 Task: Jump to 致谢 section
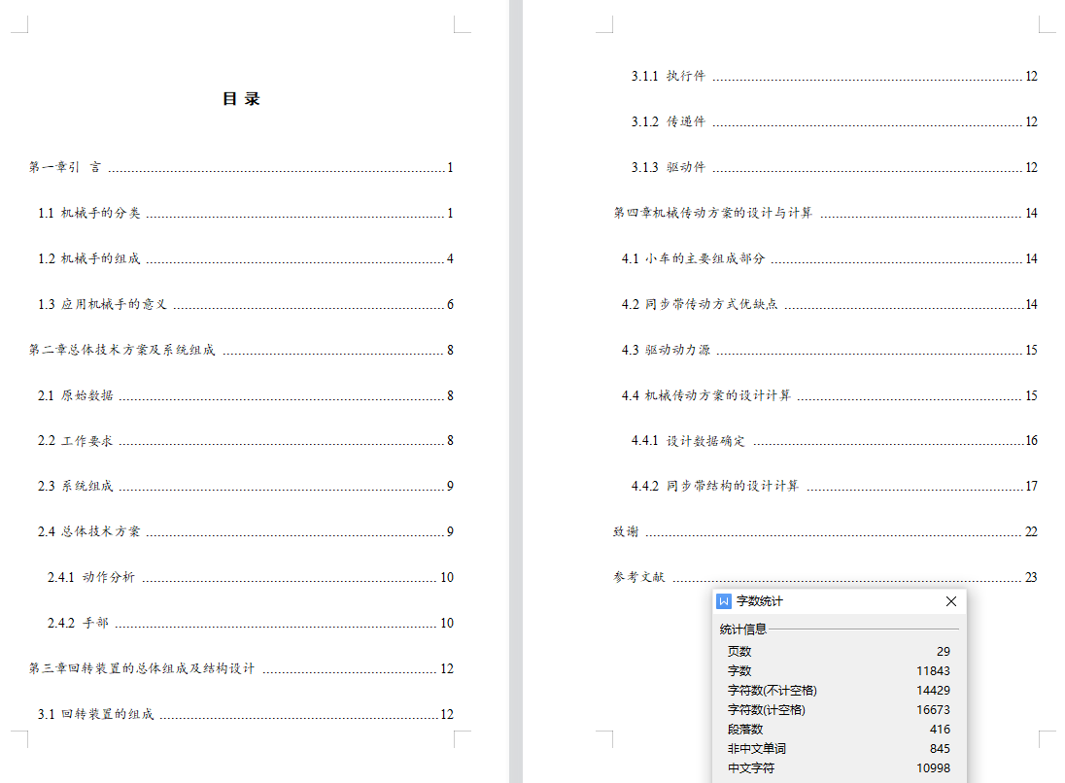(626, 531)
